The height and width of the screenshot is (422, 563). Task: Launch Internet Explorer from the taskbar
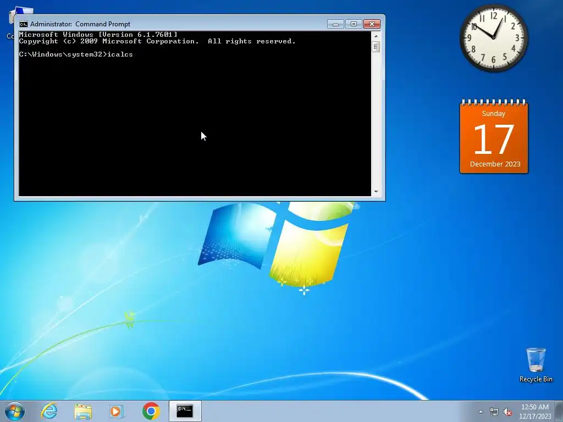tap(49, 411)
